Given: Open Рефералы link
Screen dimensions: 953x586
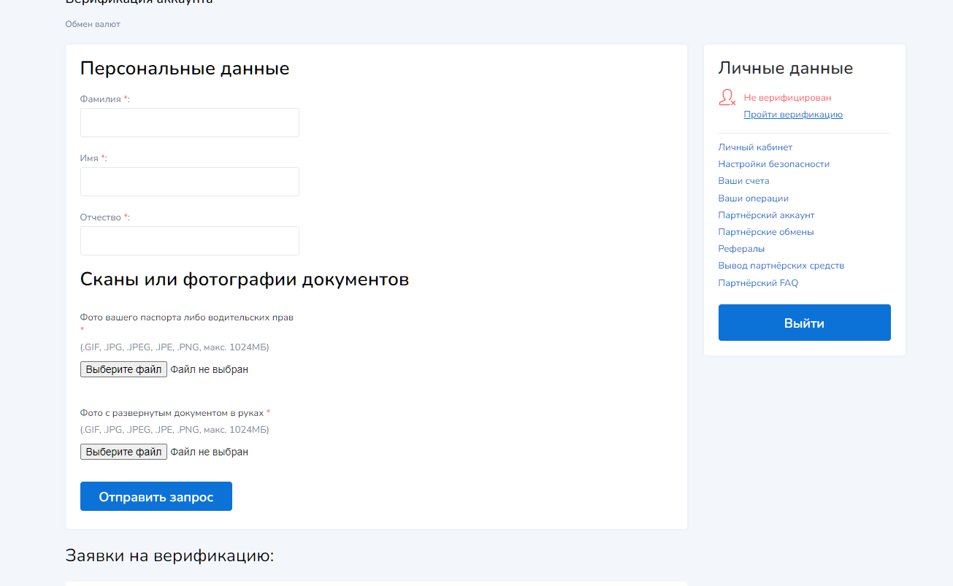Looking at the screenshot, I should (x=741, y=249).
